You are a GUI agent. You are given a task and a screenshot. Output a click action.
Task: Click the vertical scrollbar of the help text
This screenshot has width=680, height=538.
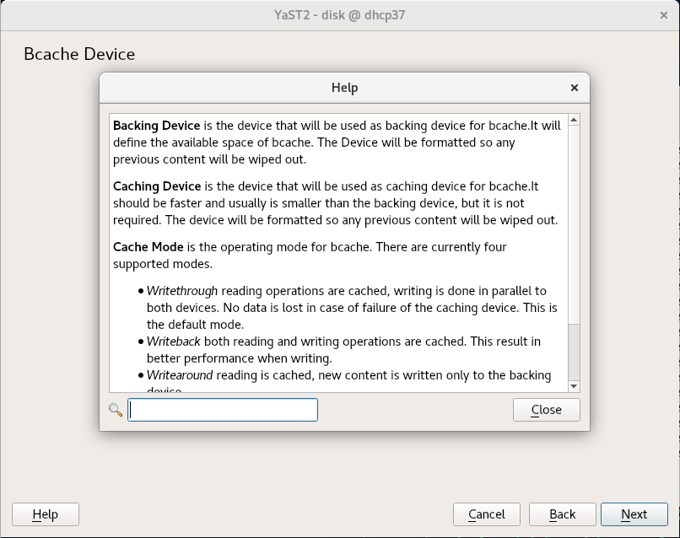click(x=574, y=253)
